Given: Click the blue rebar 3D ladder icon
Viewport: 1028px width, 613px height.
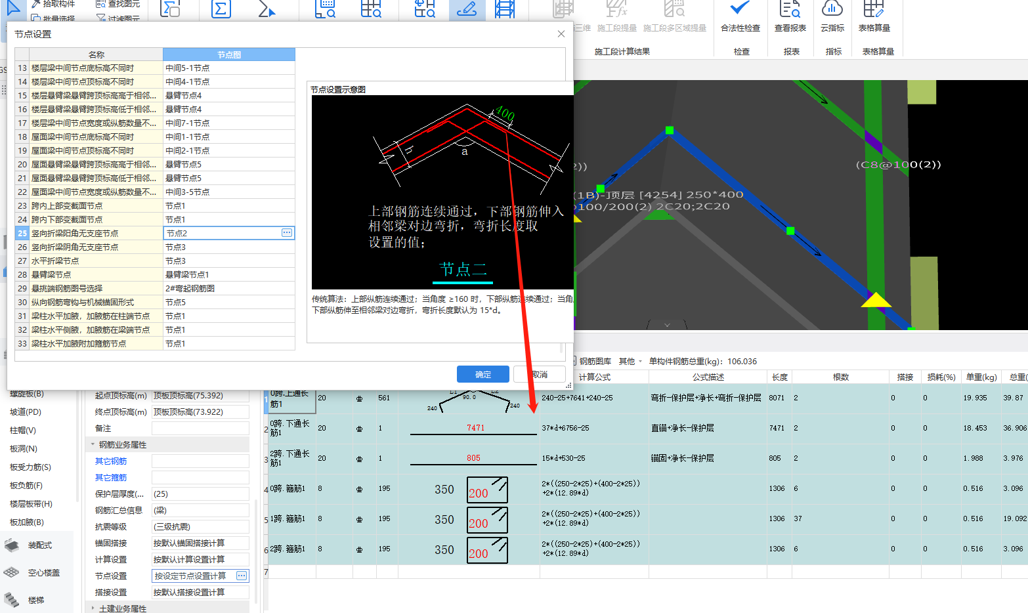Looking at the screenshot, I should [x=505, y=9].
